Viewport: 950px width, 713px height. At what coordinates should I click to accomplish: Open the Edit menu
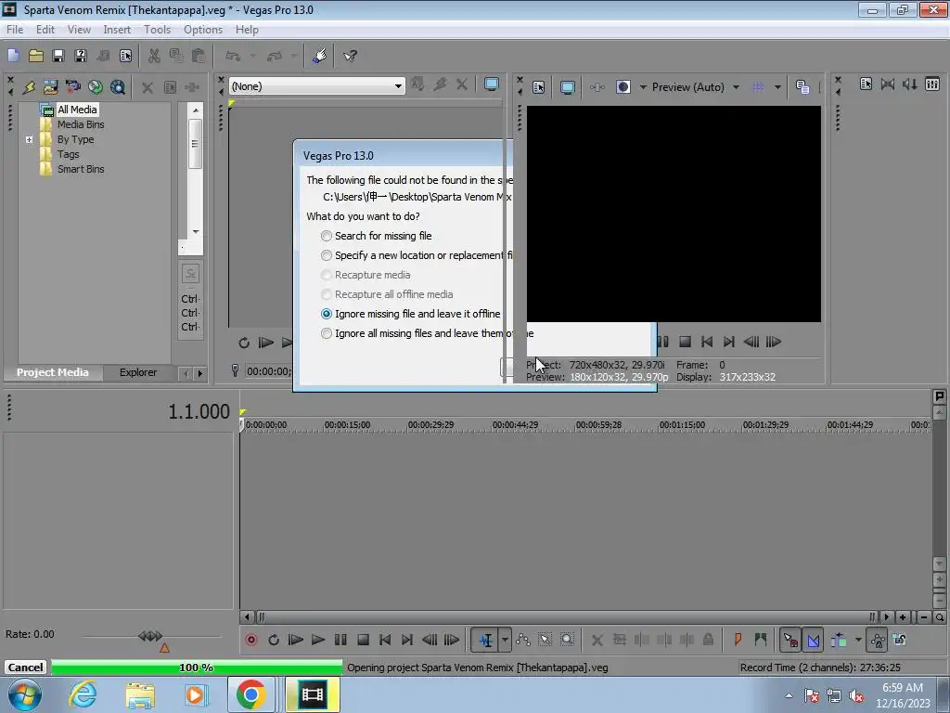point(45,30)
